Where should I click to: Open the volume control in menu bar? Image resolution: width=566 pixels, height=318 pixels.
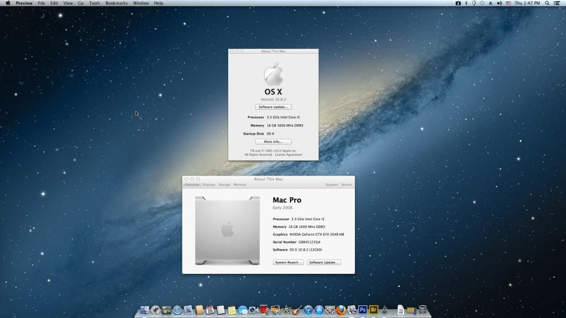point(499,3)
